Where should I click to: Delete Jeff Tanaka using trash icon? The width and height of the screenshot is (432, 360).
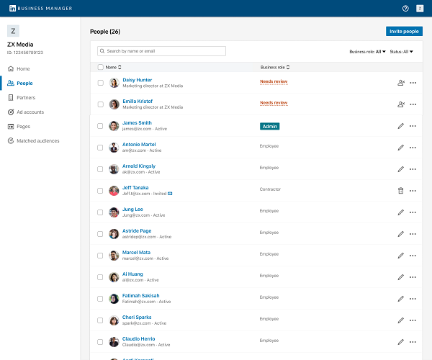point(401,190)
